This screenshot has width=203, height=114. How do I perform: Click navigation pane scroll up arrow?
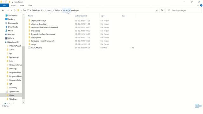(23, 15)
